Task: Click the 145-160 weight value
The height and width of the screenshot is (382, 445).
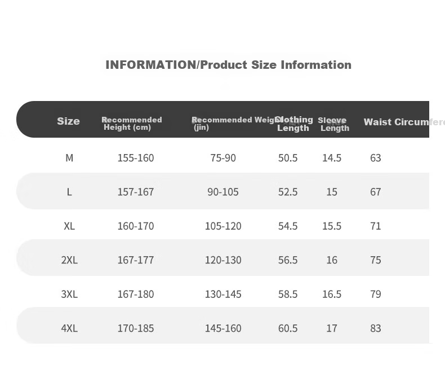Action: click(223, 328)
